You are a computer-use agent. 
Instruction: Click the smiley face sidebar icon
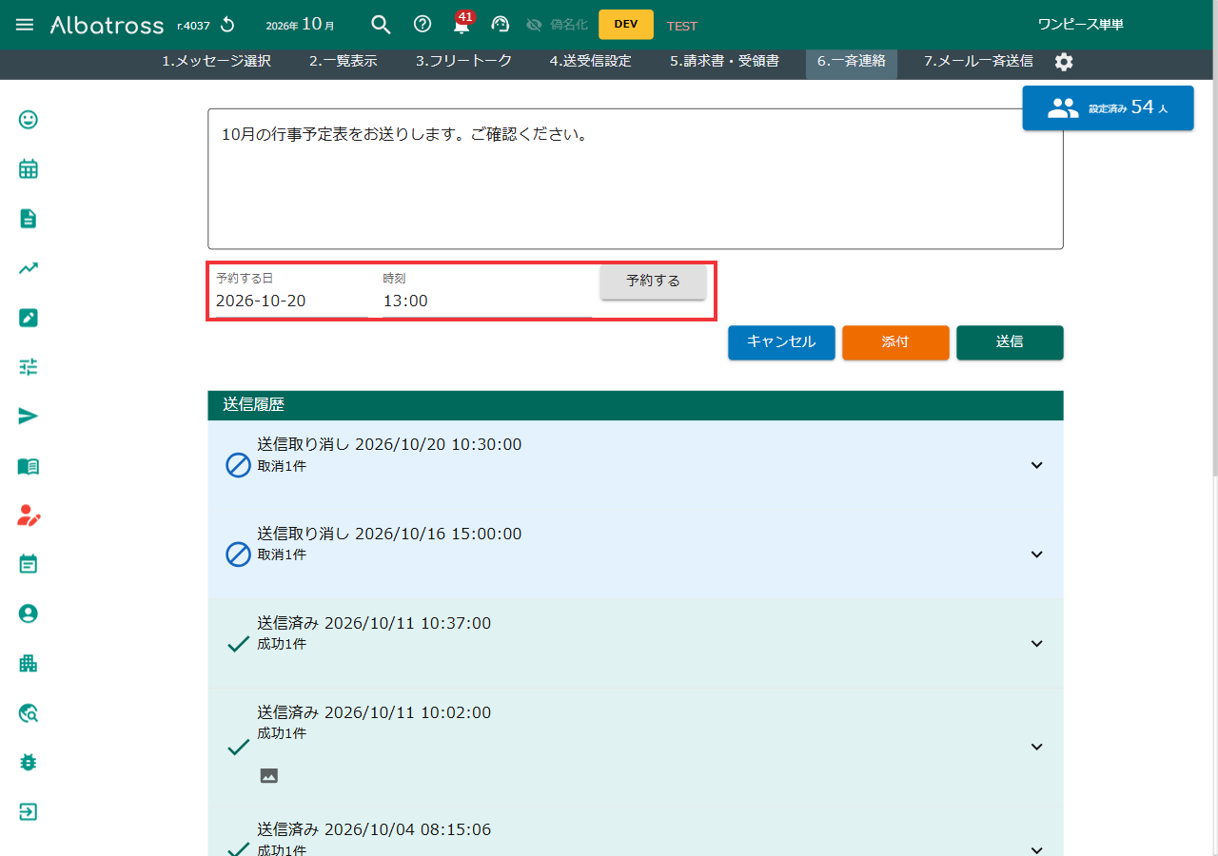click(x=29, y=120)
